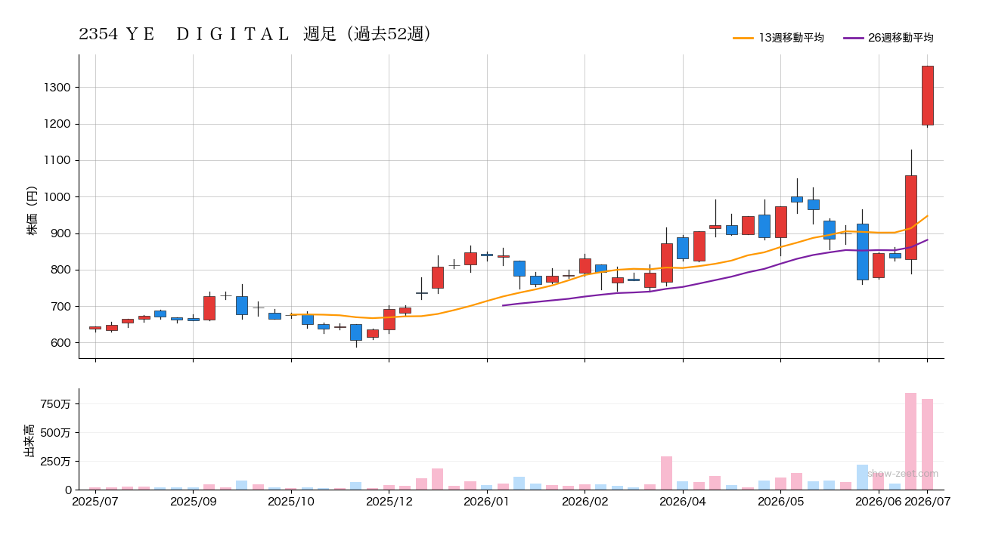
Task: Click the tallest volume bar above 750万
Action: (911, 441)
